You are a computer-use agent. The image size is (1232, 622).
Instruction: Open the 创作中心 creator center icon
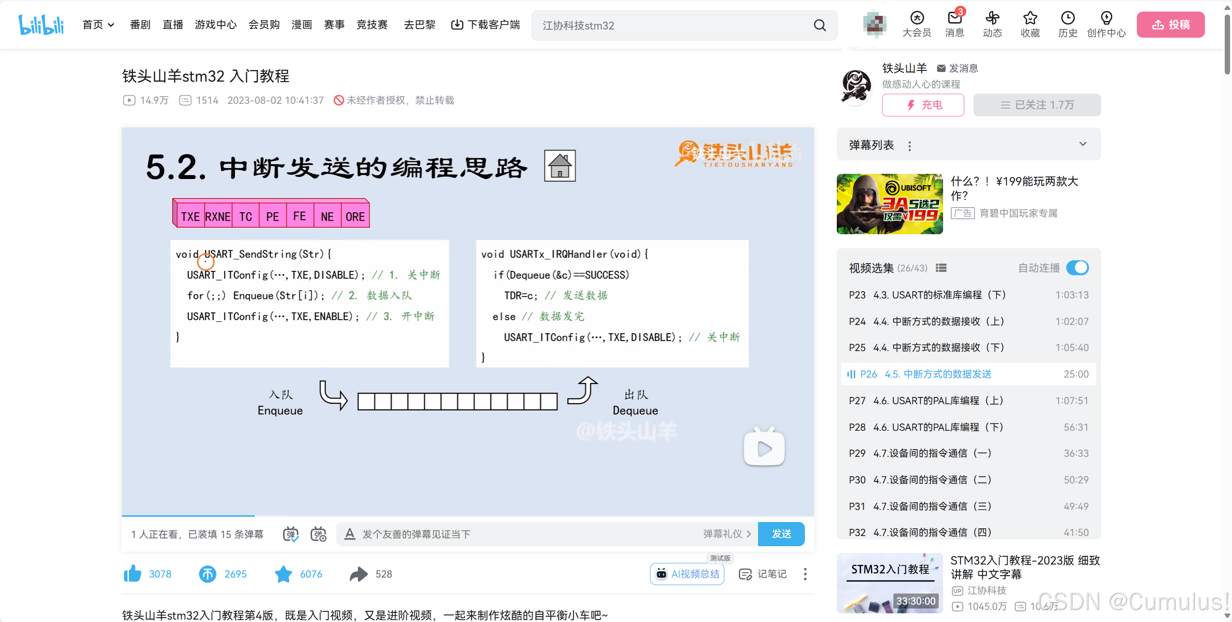(1106, 24)
